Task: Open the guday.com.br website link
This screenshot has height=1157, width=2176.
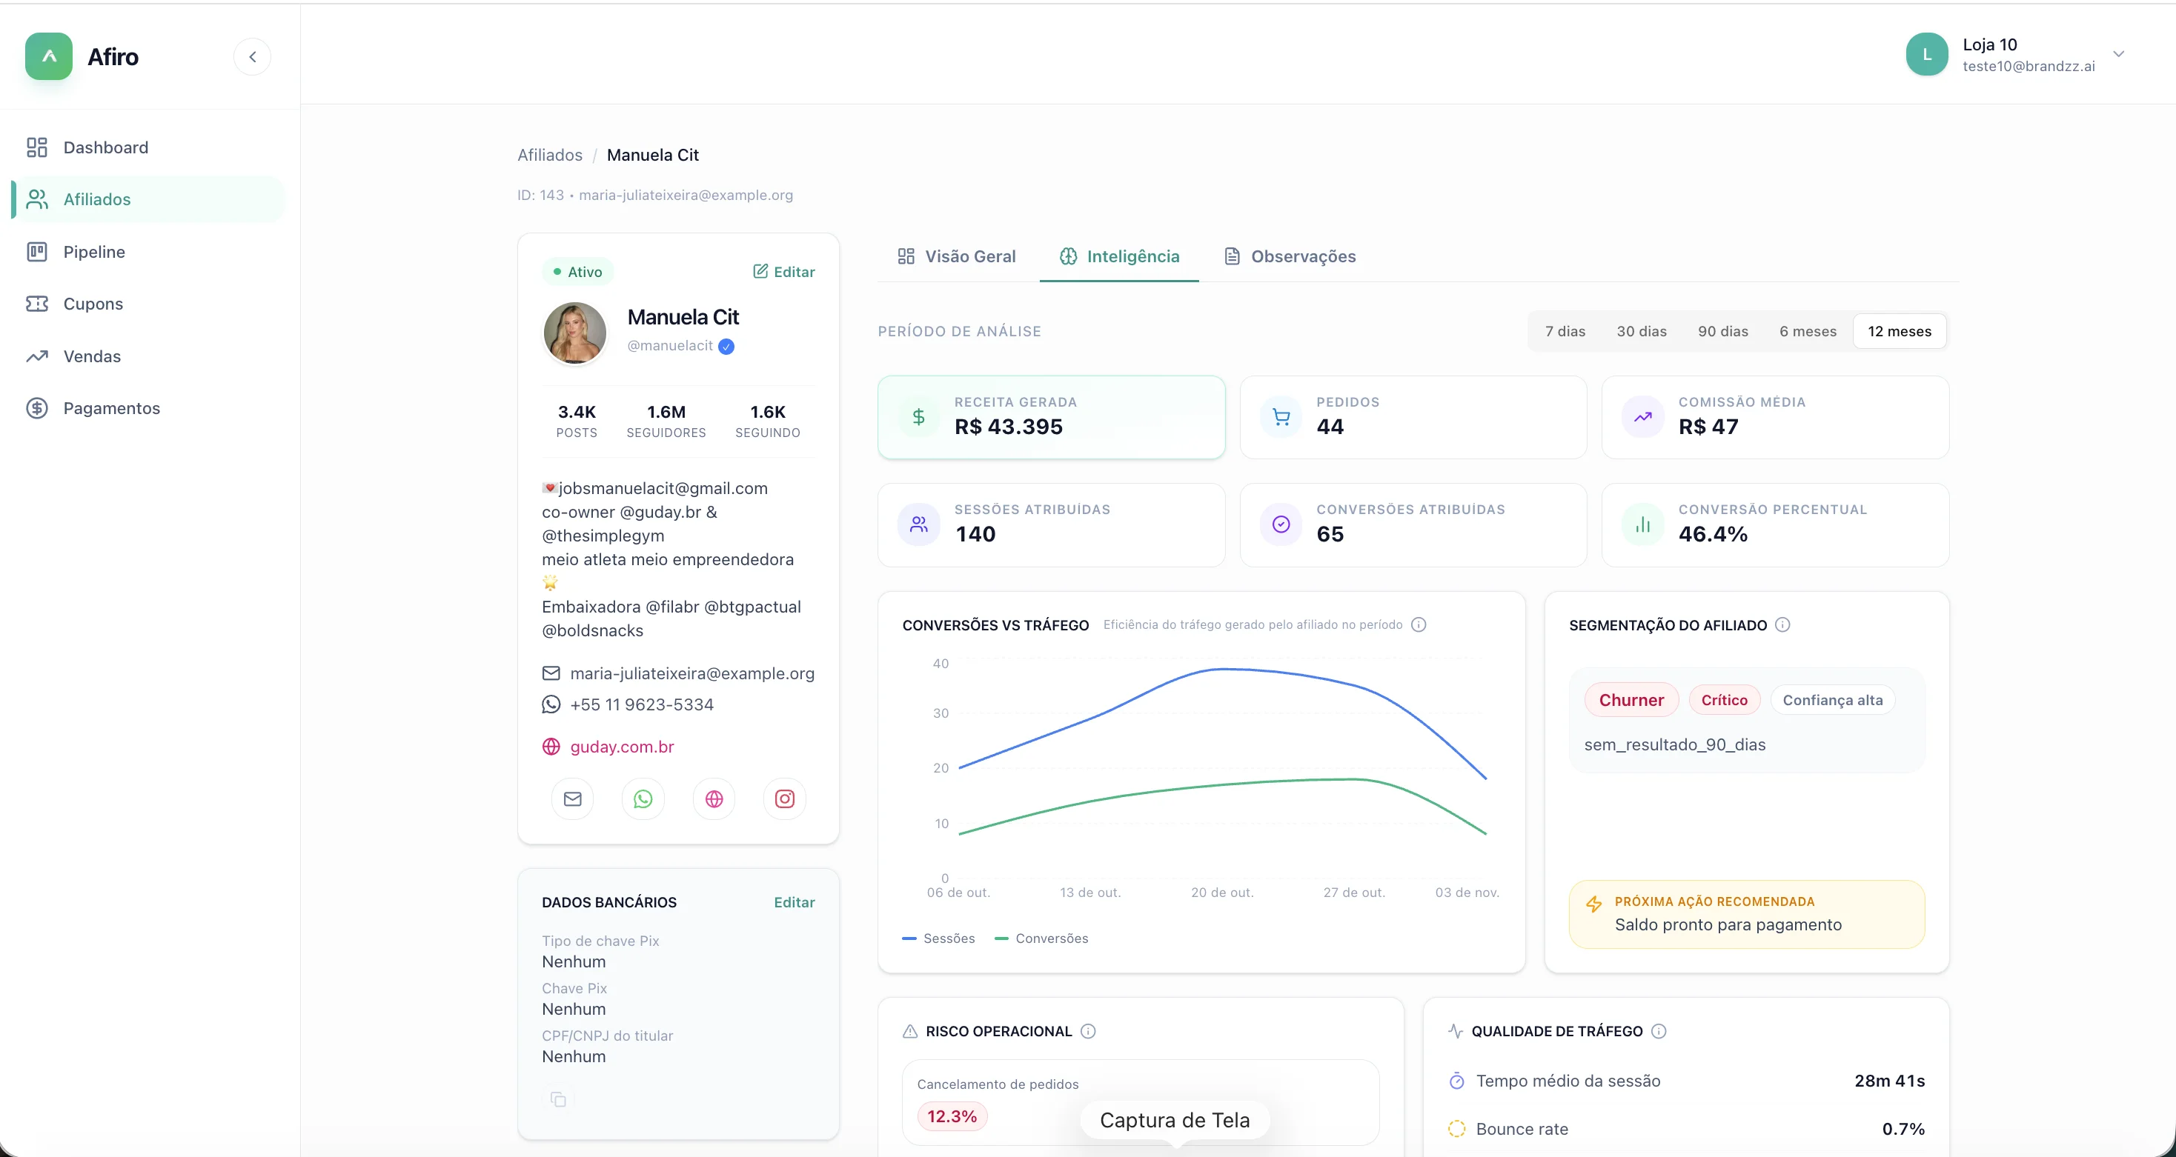Action: point(622,747)
